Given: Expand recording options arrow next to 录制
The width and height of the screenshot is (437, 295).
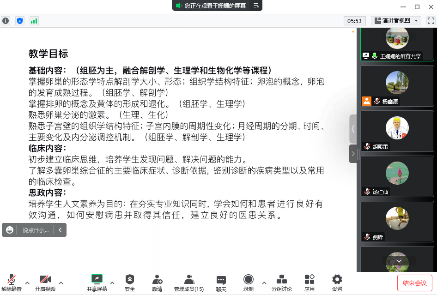Looking at the screenshot, I should 264,283.
